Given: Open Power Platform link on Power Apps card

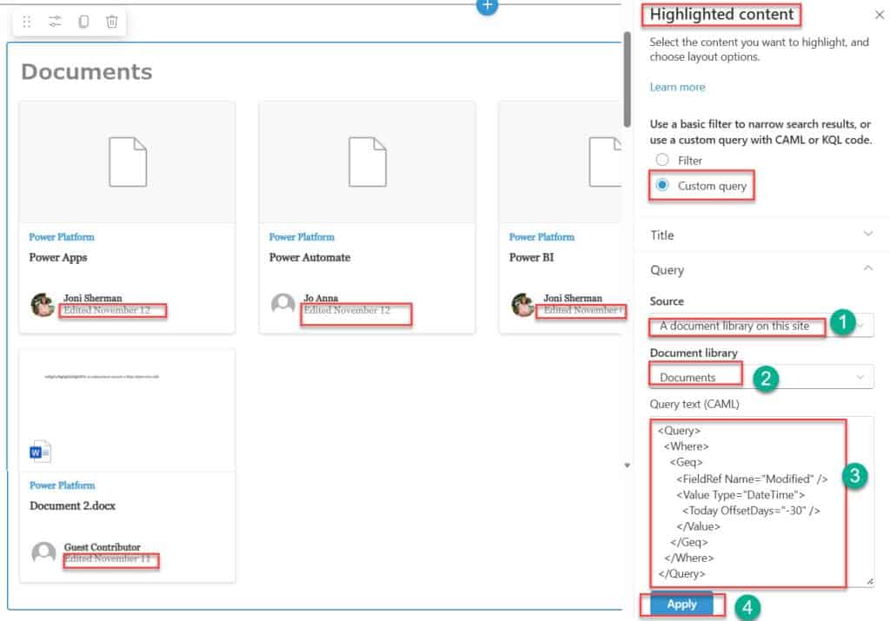Looking at the screenshot, I should click(62, 236).
